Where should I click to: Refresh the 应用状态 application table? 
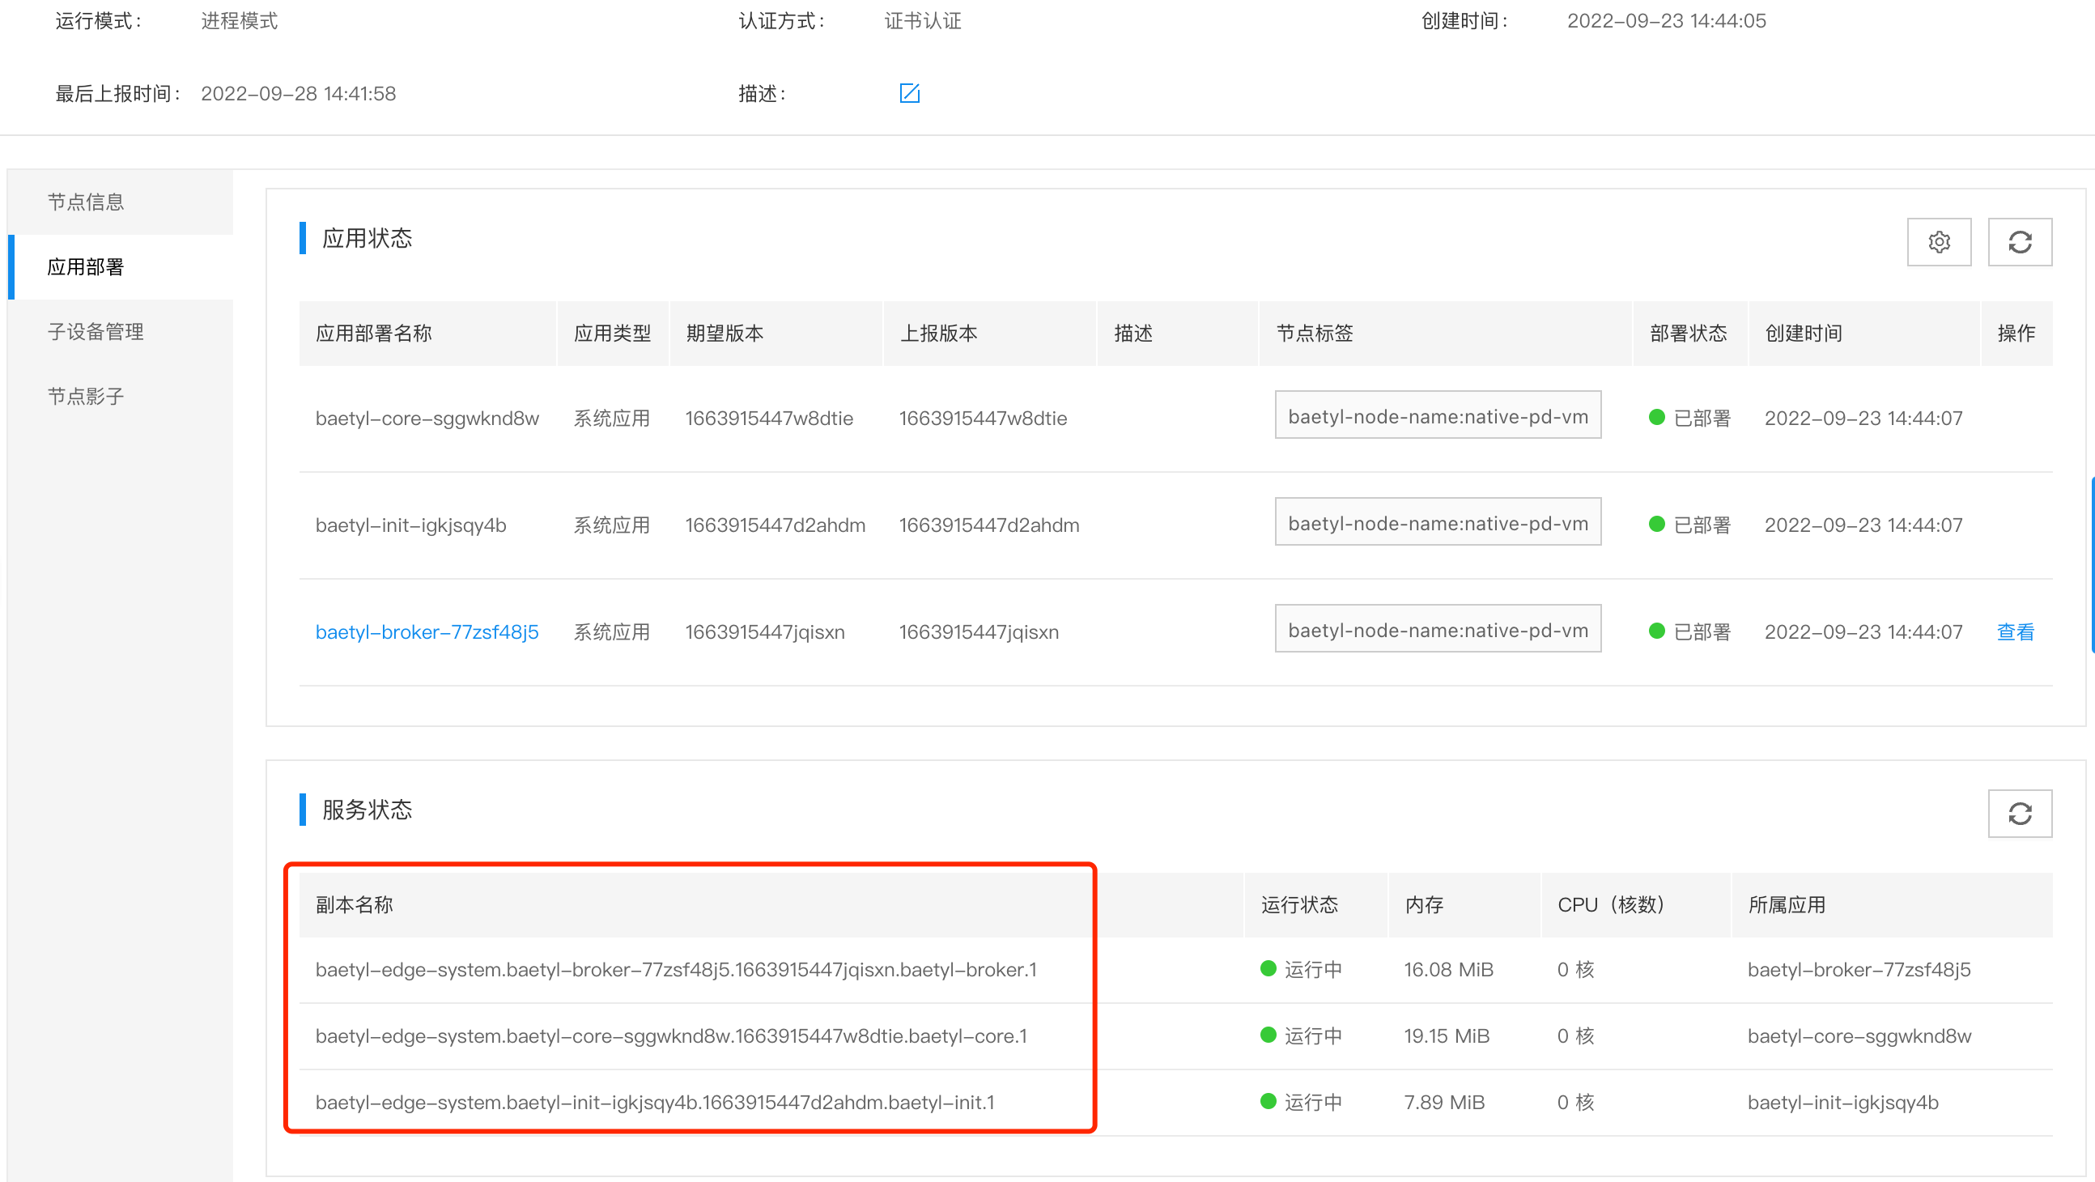pos(2021,241)
